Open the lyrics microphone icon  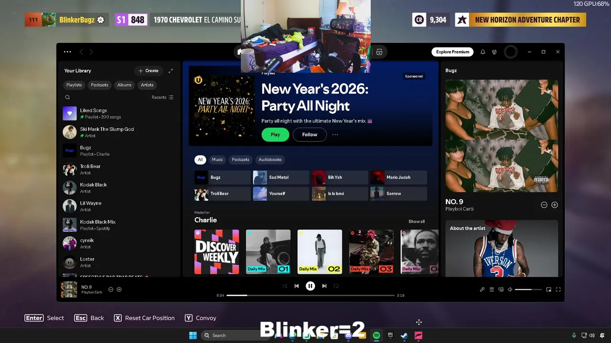[482, 290]
